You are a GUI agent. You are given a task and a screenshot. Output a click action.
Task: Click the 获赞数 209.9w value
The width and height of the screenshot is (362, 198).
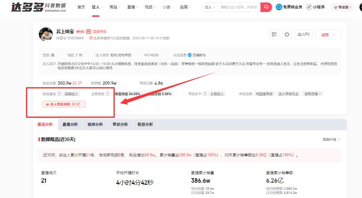click(x=104, y=83)
